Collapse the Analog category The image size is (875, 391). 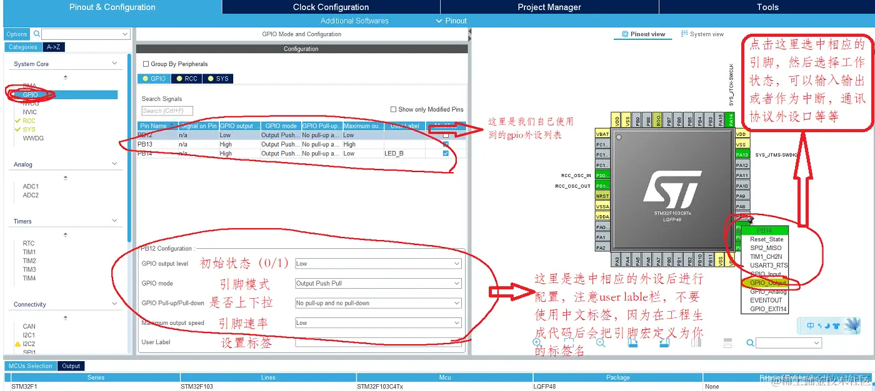click(114, 164)
